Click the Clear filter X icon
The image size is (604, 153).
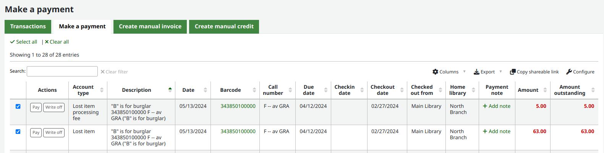[102, 72]
